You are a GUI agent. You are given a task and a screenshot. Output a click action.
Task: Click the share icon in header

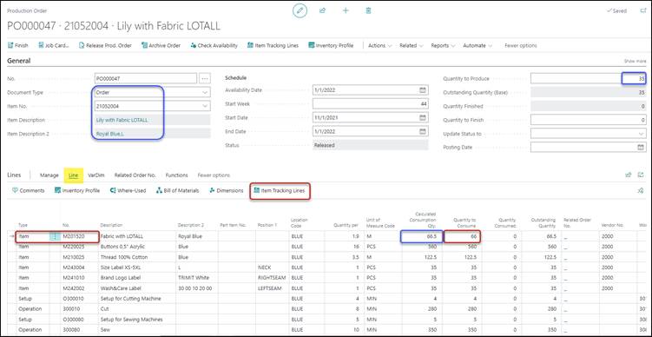click(322, 10)
